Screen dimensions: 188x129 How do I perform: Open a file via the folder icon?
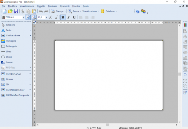coord(10,11)
